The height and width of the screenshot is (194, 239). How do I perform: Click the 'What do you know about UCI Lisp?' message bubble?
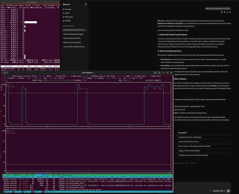(x=217, y=8)
